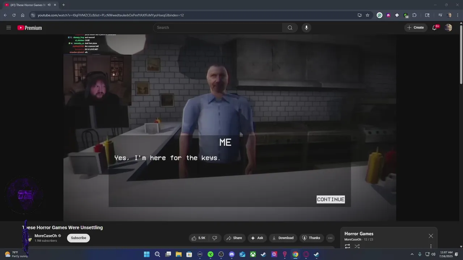Screen dimensions: 463x260
Task: Like the video (5.9K)
Action: click(199, 238)
